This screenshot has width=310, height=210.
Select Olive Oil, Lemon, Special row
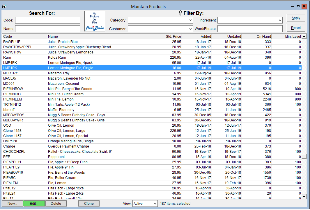152,136
